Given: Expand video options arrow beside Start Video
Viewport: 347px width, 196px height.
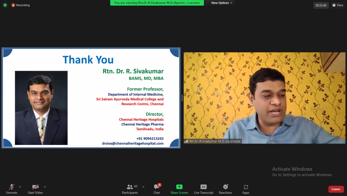Looking at the screenshot, I should [x=45, y=187].
